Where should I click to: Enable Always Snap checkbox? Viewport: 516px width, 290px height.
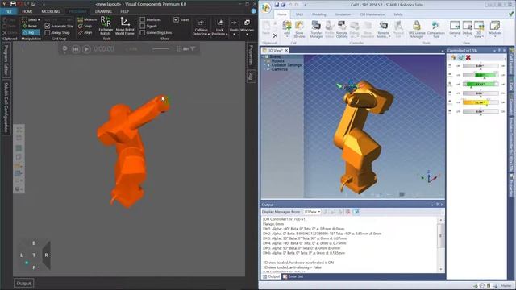48,32
